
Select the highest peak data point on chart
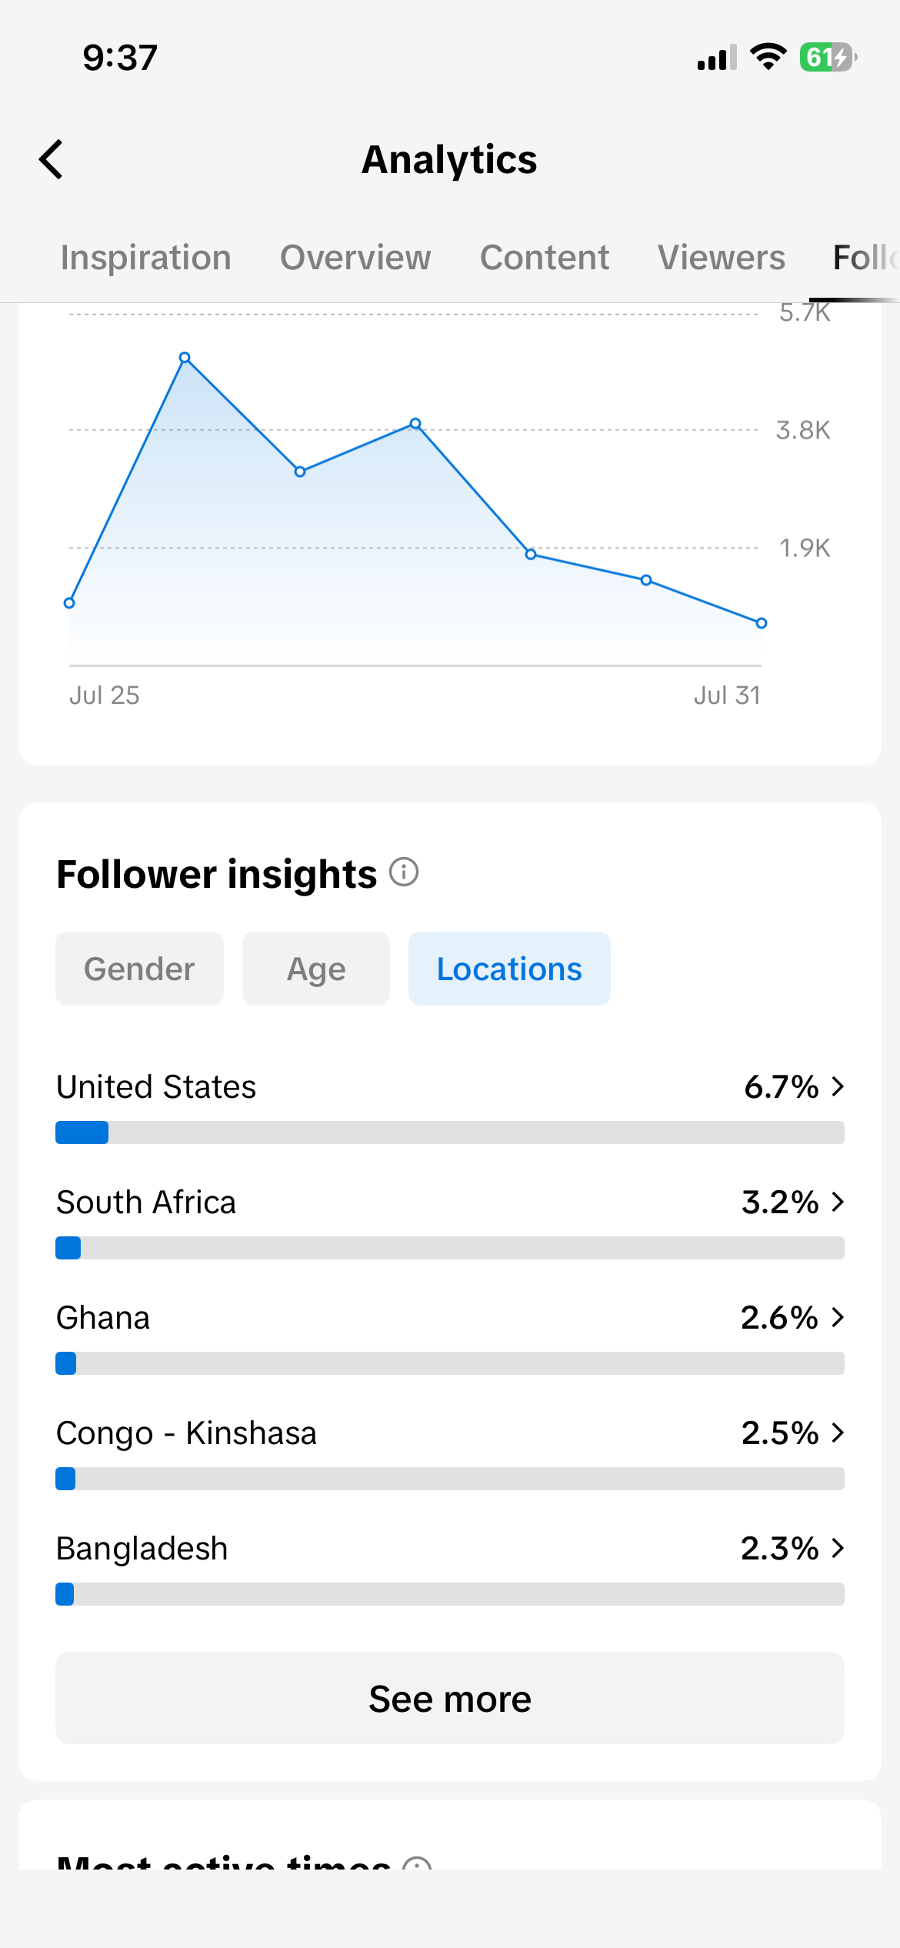click(x=185, y=358)
